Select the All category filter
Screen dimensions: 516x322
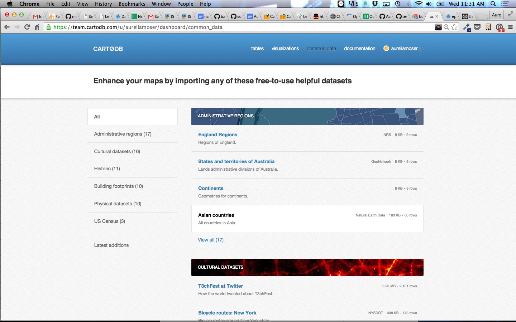point(133,117)
